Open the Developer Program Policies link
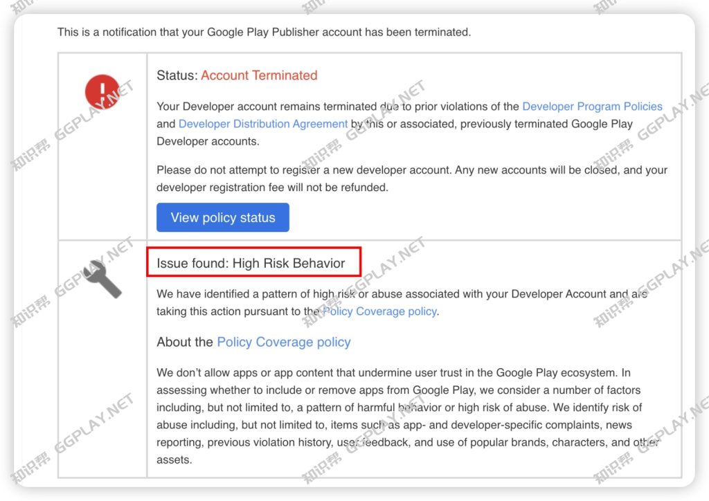This screenshot has height=501, width=709. click(592, 107)
